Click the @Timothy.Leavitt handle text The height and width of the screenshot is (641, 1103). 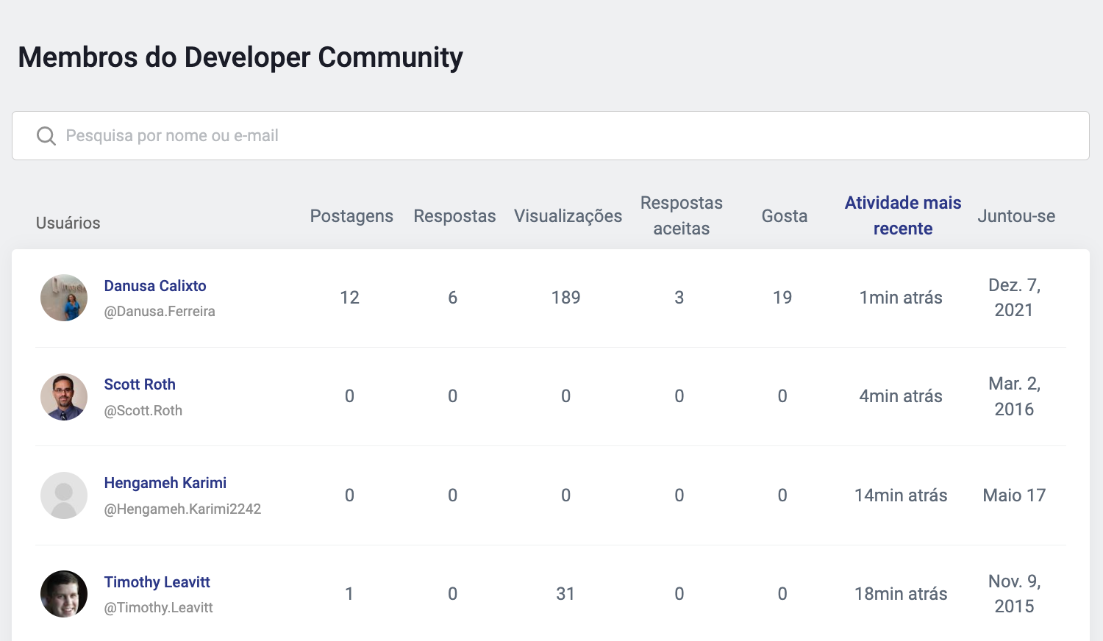click(158, 608)
